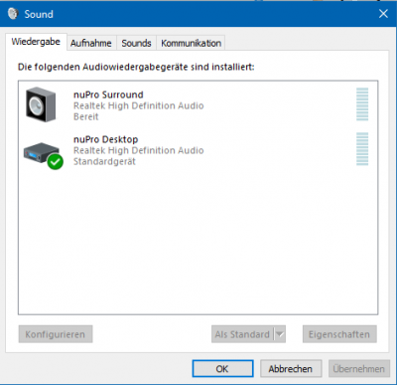
Task: Open Eigenschaften for the device
Action: pyautogui.click(x=339, y=334)
